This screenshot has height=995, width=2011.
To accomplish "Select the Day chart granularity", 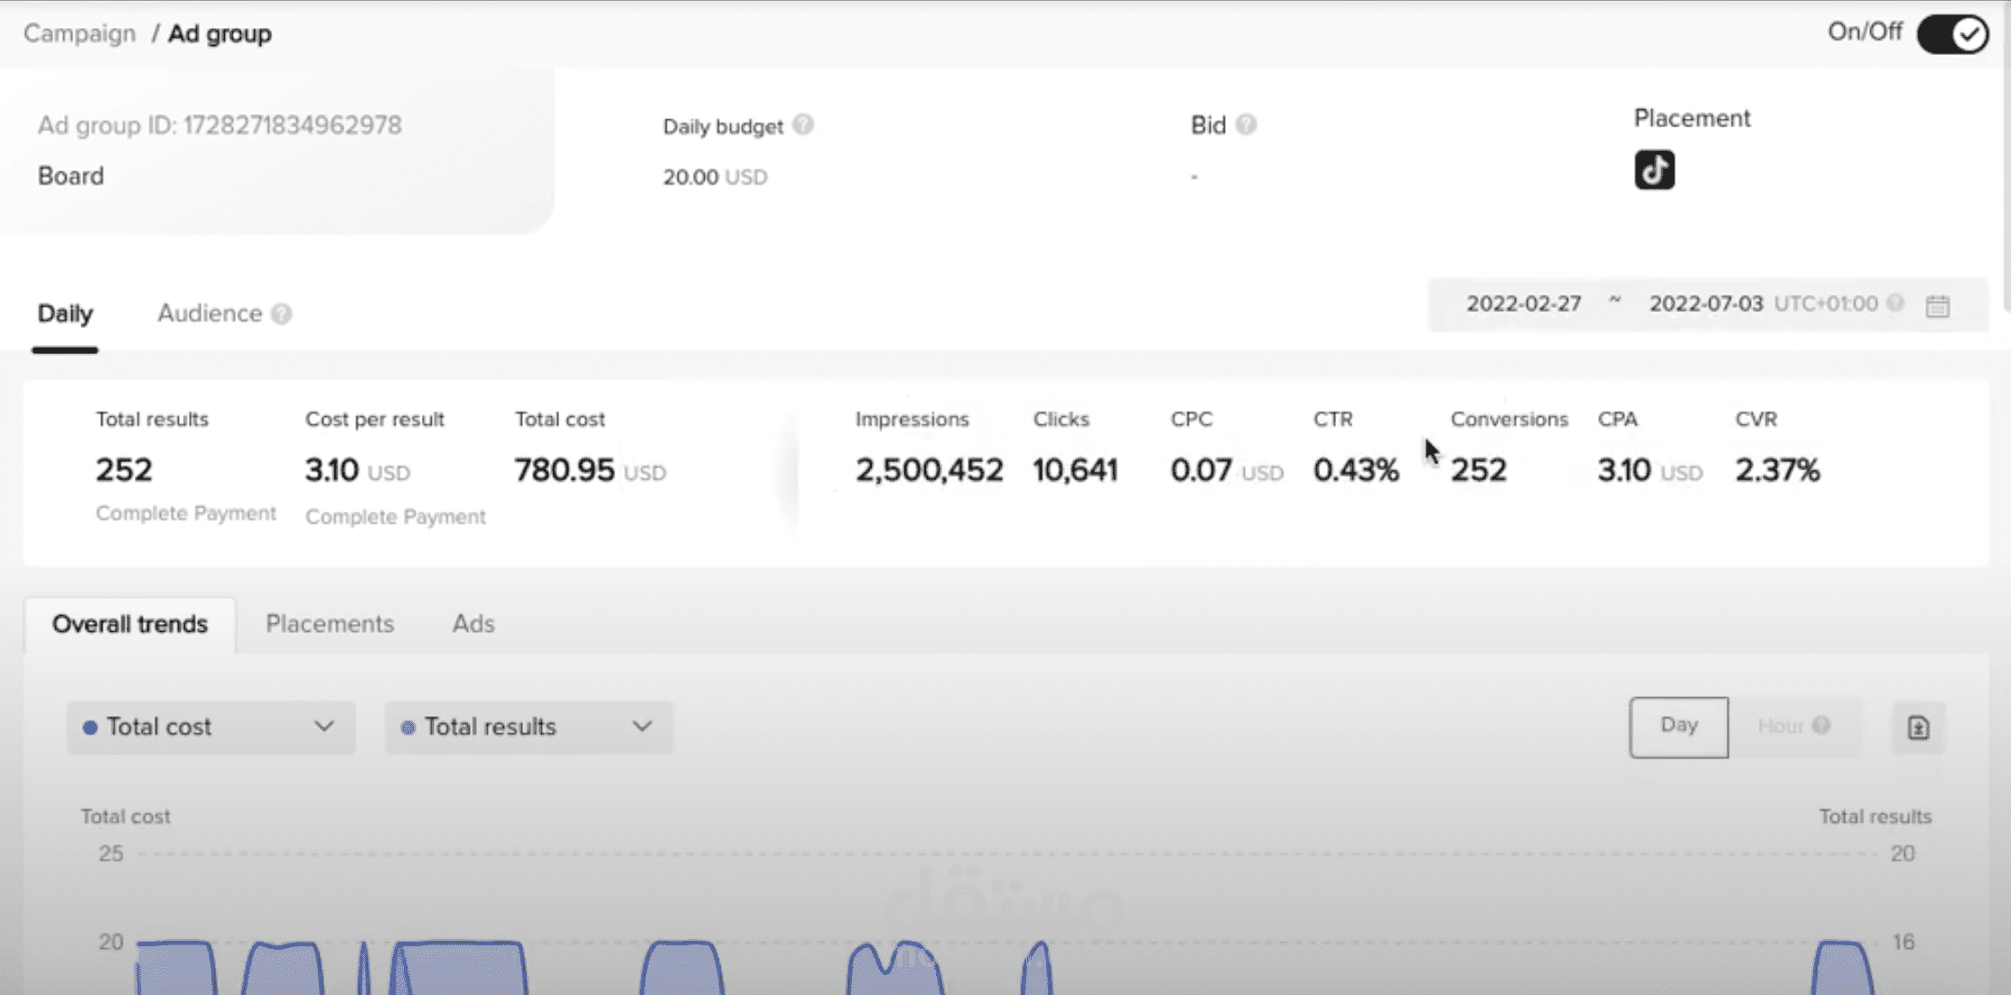I will pyautogui.click(x=1679, y=726).
